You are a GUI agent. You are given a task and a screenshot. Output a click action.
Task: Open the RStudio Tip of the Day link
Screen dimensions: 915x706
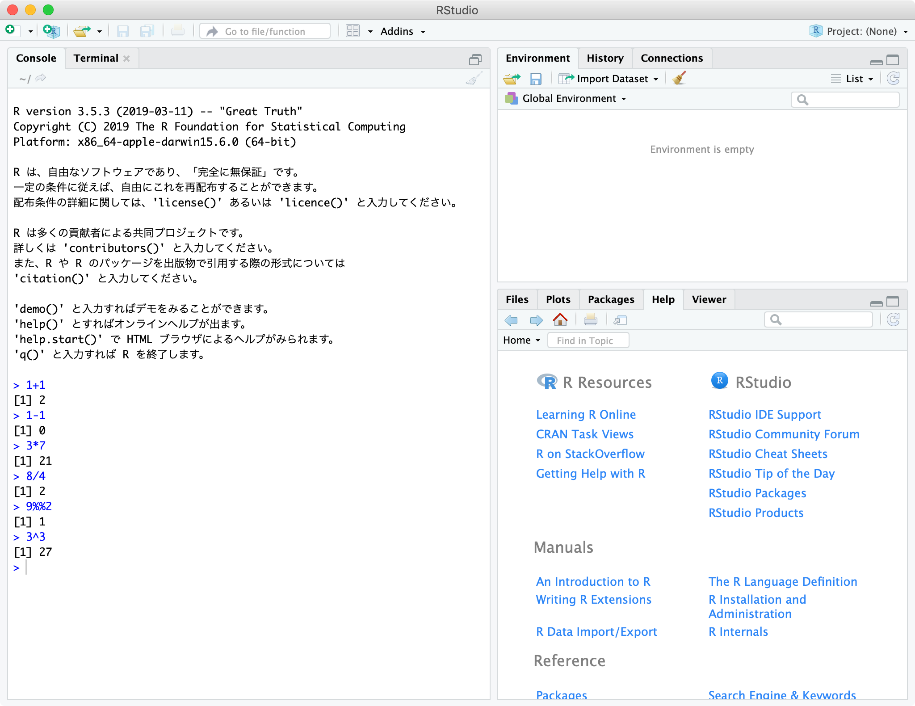pos(772,474)
